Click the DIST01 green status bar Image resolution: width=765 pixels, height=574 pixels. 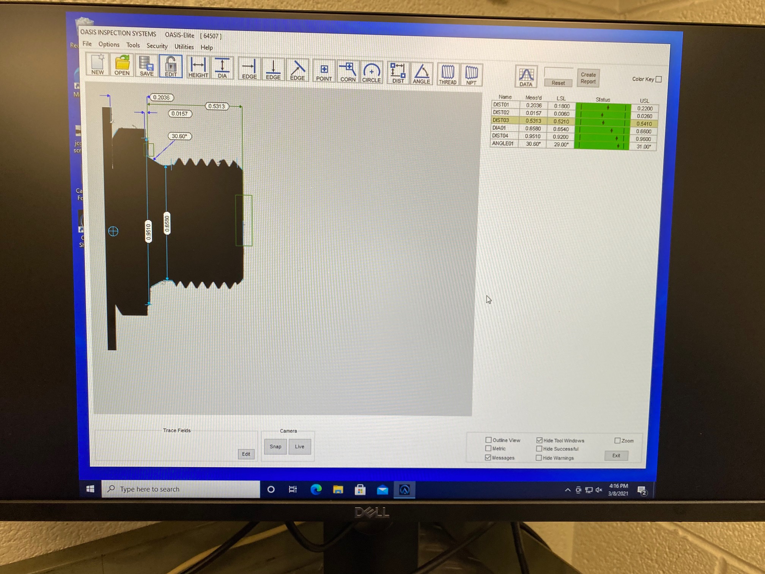tap(603, 107)
